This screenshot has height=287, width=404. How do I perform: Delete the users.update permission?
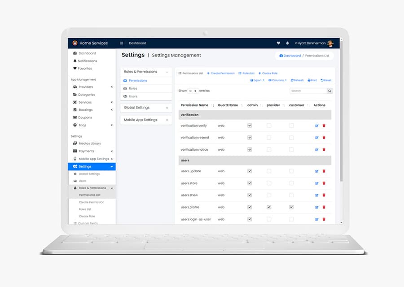[324, 171]
